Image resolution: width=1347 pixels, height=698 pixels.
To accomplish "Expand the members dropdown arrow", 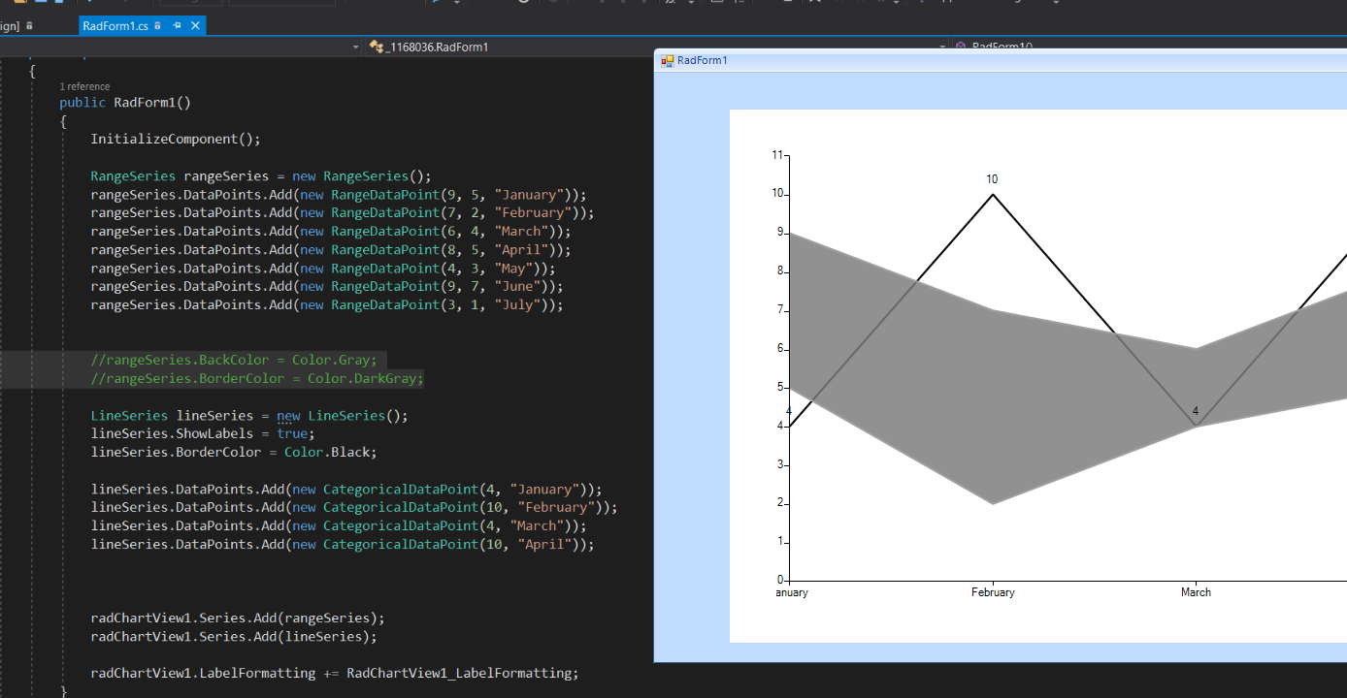I will (x=942, y=47).
